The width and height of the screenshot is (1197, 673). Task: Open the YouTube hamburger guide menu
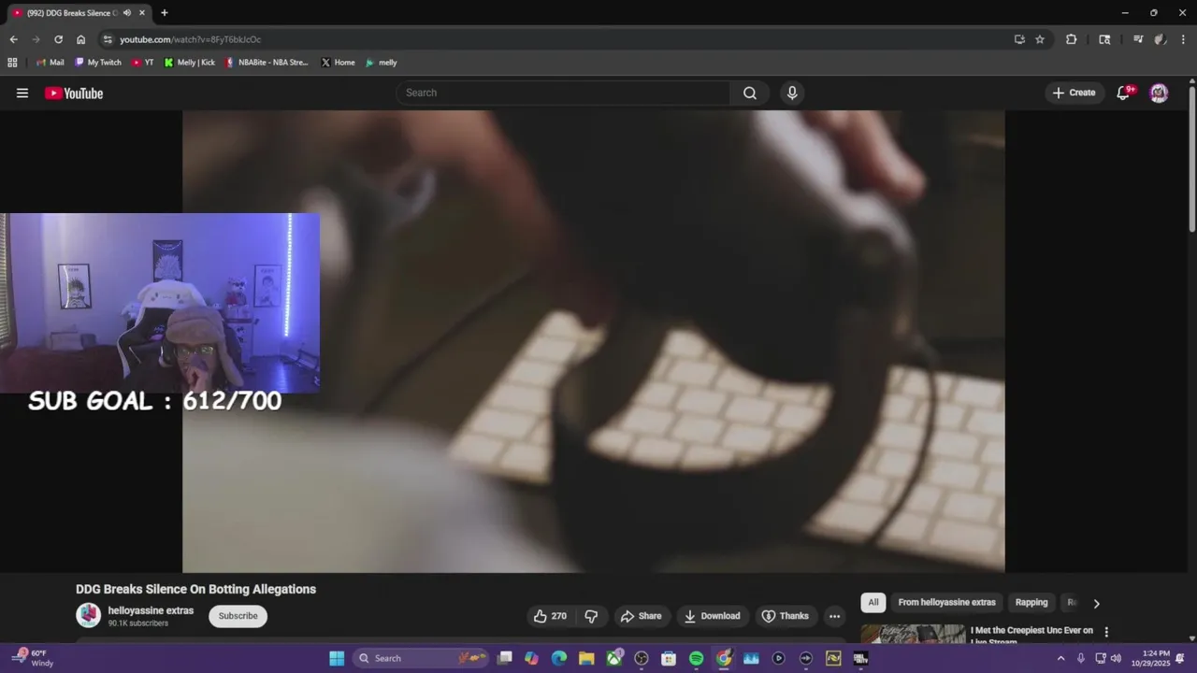click(22, 93)
